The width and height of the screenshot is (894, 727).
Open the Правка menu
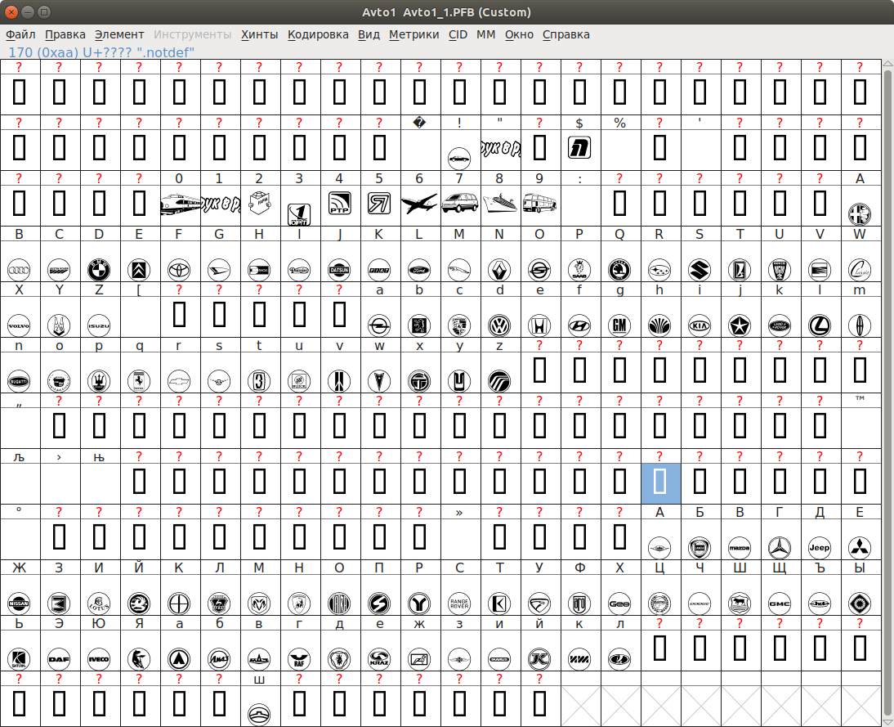pos(65,34)
